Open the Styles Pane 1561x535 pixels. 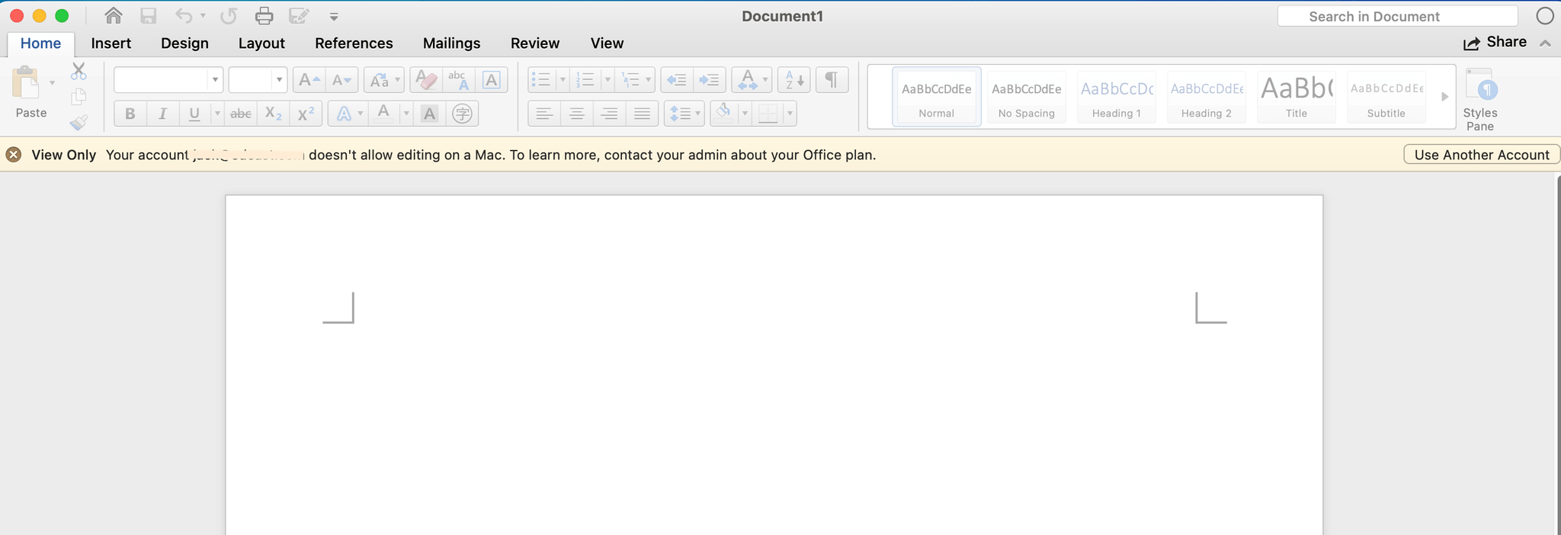[x=1480, y=100]
